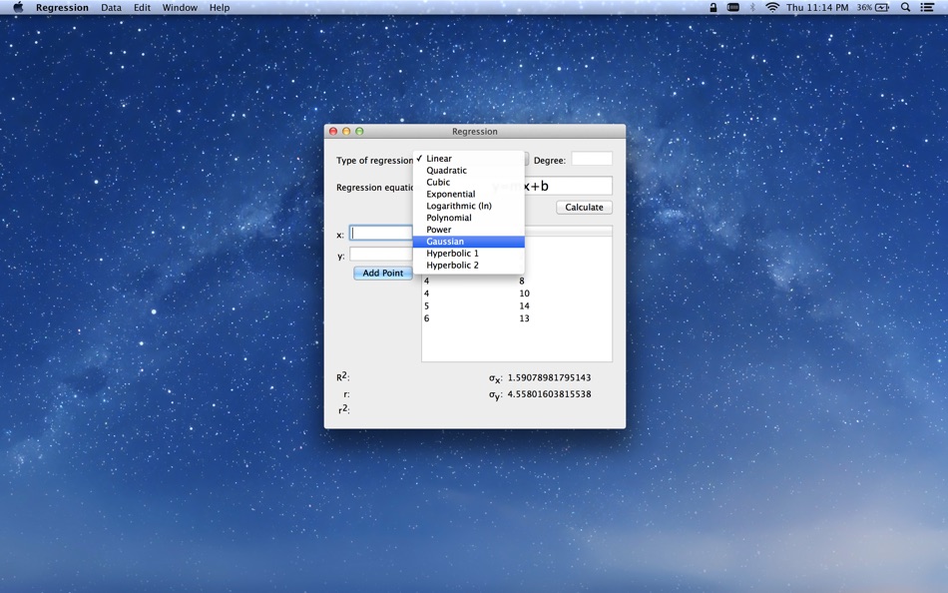
Task: Choose the highlighted Gaussian option
Action: tap(469, 242)
